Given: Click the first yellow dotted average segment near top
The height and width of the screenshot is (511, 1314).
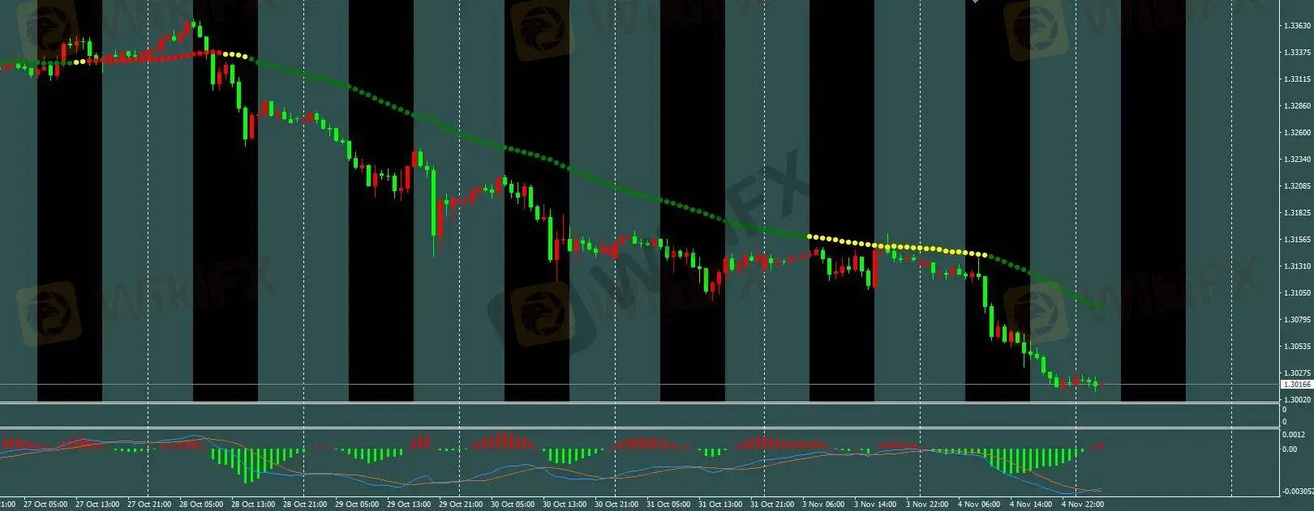Looking at the screenshot, I should (x=234, y=55).
